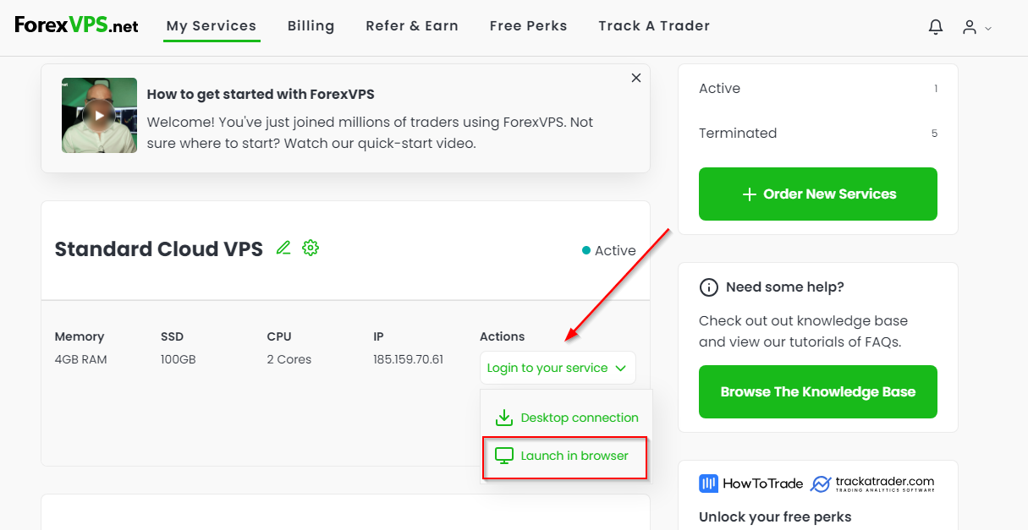Click the Order New Services button
The height and width of the screenshot is (530, 1028).
(817, 194)
